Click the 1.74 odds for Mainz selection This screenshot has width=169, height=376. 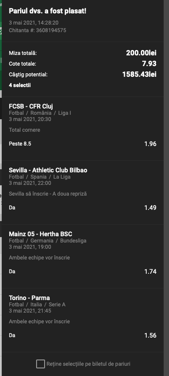pyautogui.click(x=150, y=272)
